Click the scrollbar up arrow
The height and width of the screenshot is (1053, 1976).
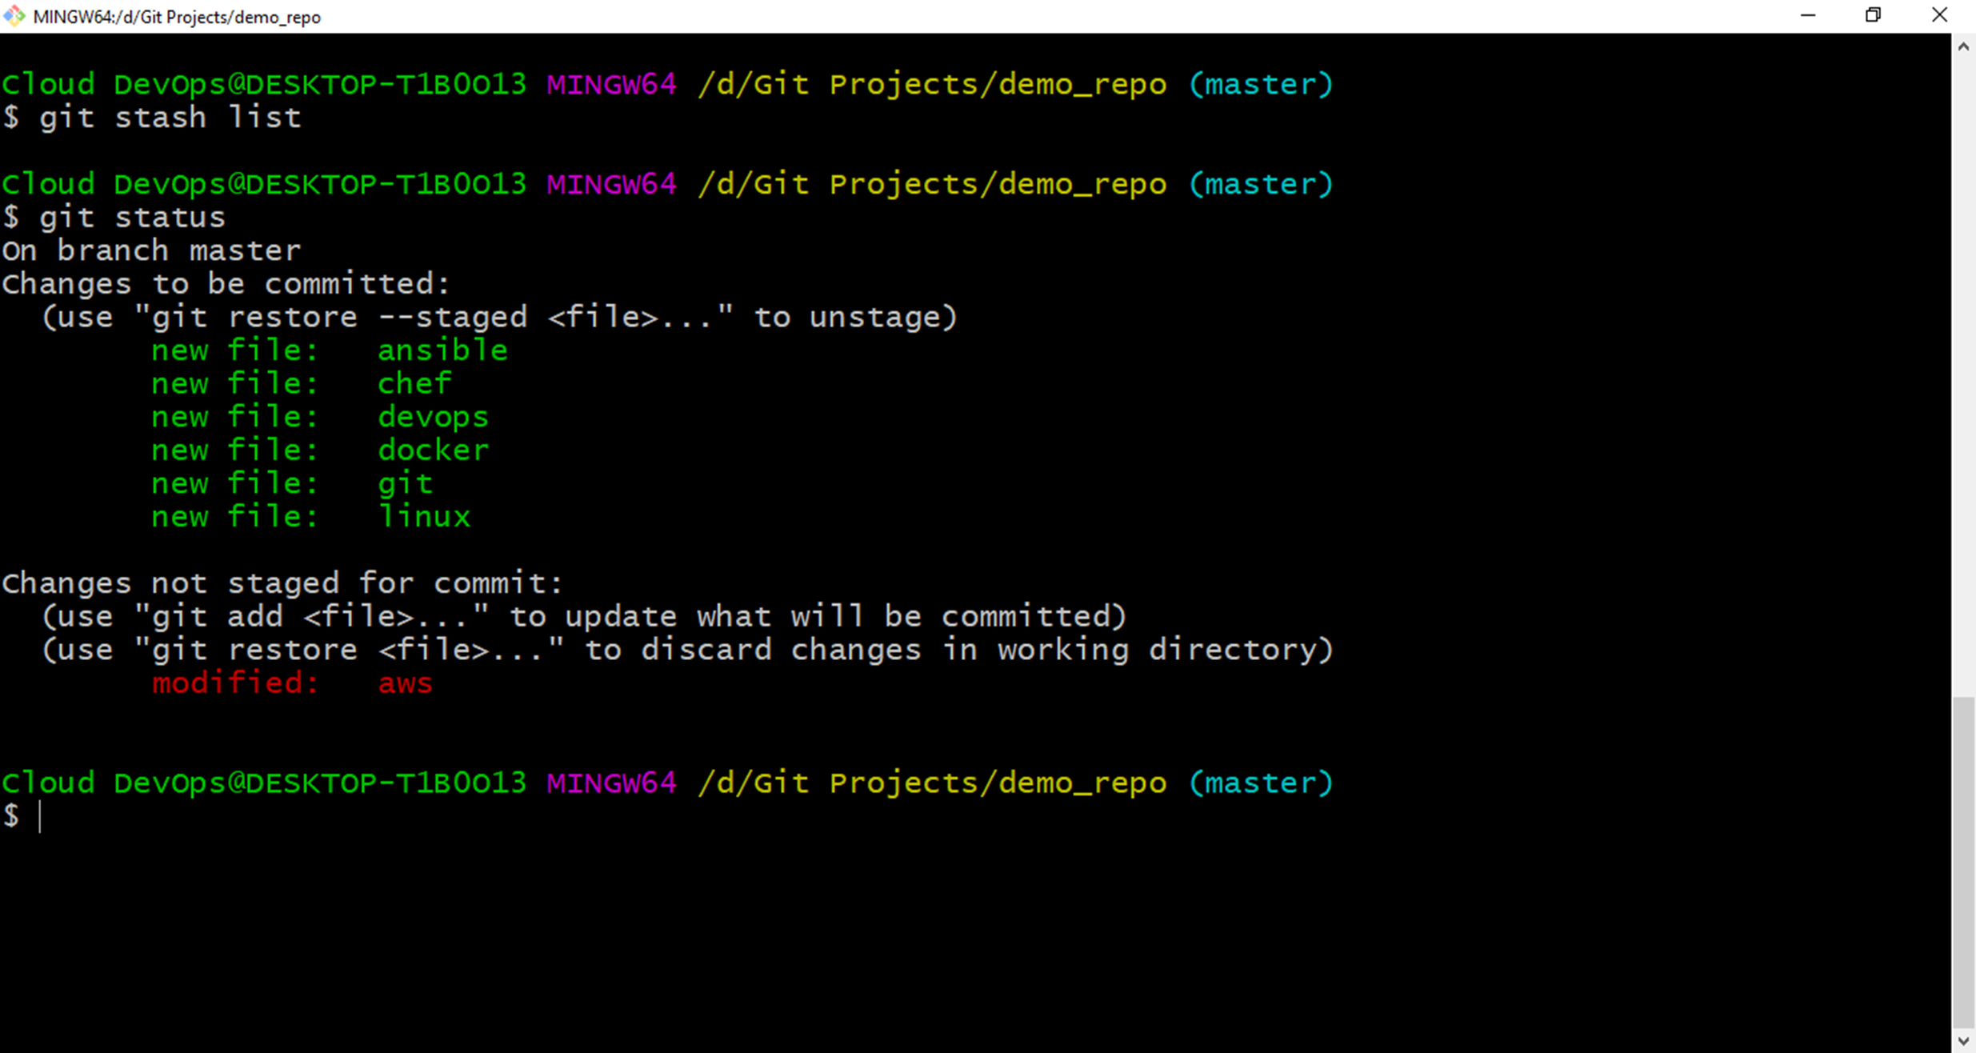click(x=1962, y=46)
